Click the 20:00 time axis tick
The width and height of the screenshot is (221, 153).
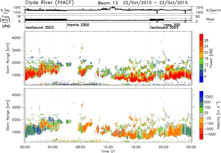(164, 147)
